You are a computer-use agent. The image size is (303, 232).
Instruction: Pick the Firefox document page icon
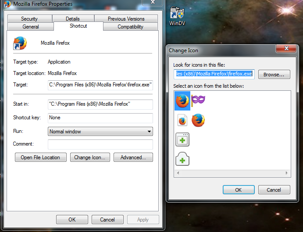(x=182, y=120)
